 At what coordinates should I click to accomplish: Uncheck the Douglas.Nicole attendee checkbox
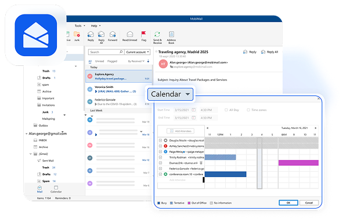tap(160, 140)
